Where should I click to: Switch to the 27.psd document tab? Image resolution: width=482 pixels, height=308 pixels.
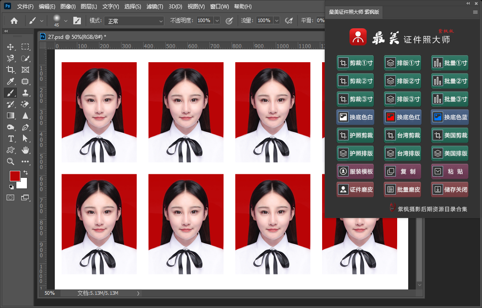pyautogui.click(x=76, y=37)
